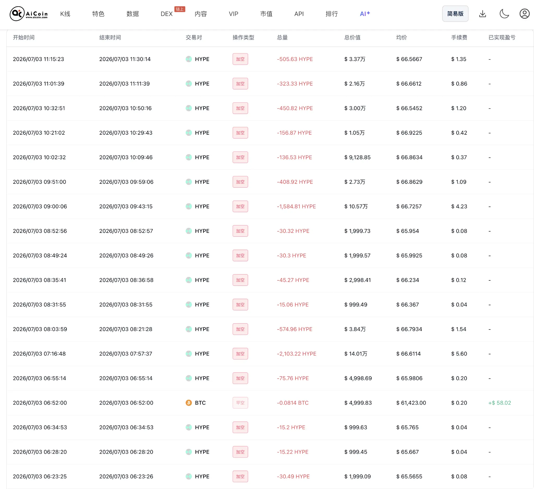Click 加空 tag in 09:00:06 row

pyautogui.click(x=240, y=206)
